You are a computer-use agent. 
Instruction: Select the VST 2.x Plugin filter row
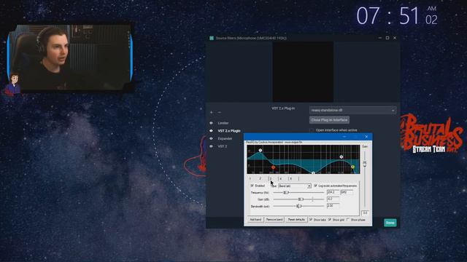229,131
